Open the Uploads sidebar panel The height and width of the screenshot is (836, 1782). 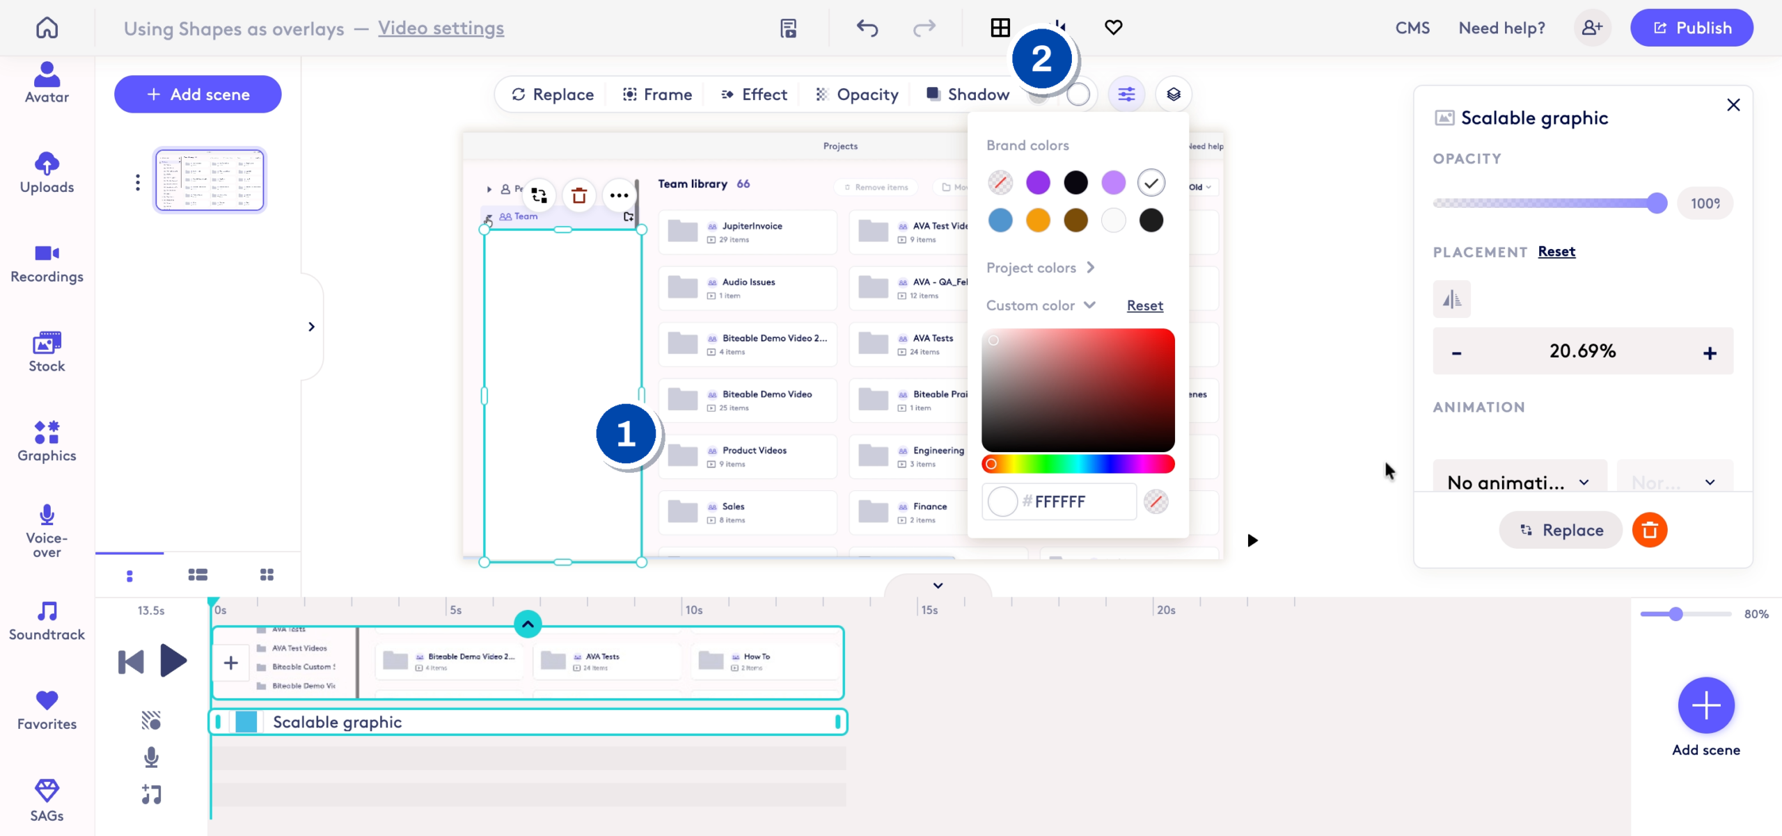[47, 172]
